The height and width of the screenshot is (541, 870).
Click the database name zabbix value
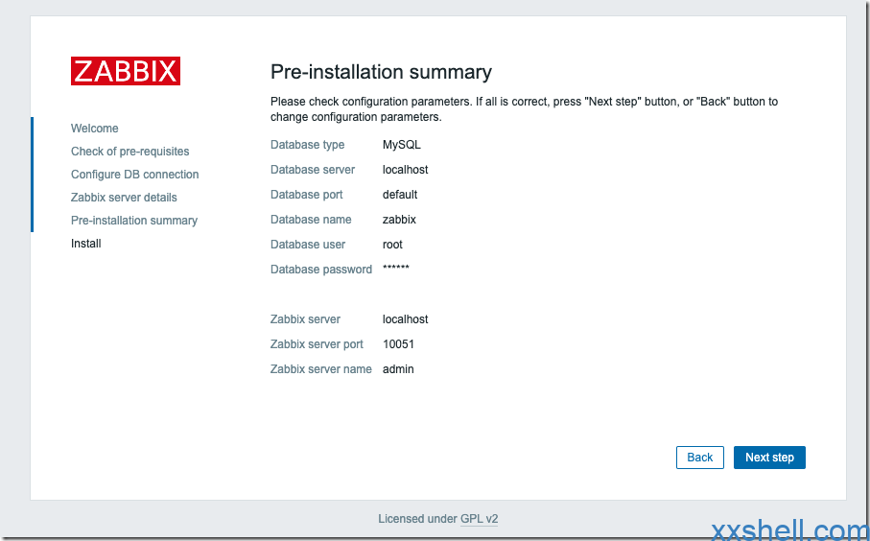click(x=399, y=219)
